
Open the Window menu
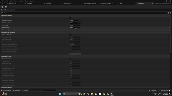(x=21, y=1)
